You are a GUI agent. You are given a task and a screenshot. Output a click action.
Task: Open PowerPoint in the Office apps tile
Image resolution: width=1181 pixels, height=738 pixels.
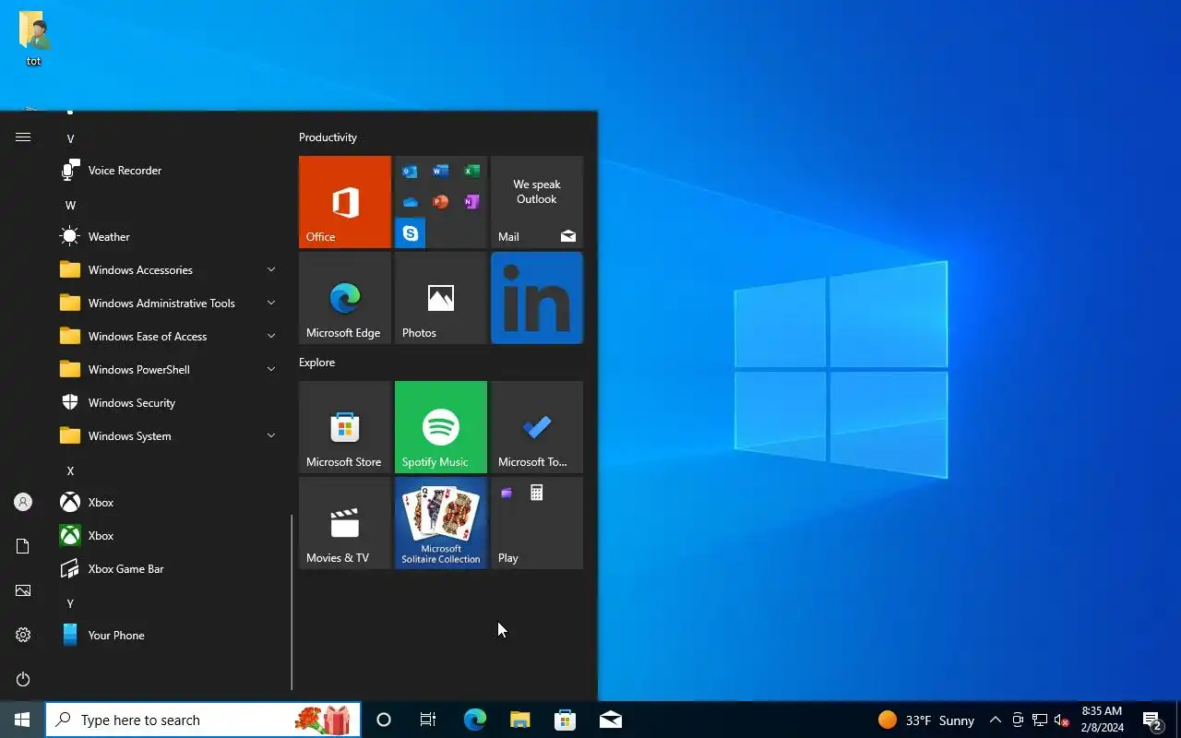(x=441, y=202)
